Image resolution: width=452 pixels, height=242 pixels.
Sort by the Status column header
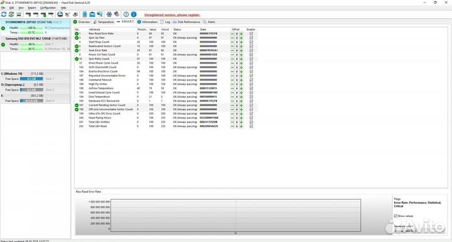[x=177, y=29]
